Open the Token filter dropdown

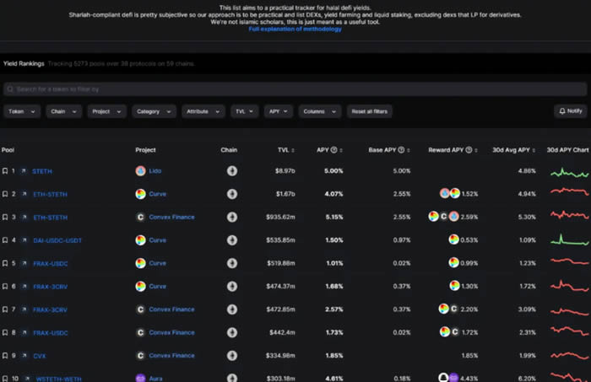[22, 111]
